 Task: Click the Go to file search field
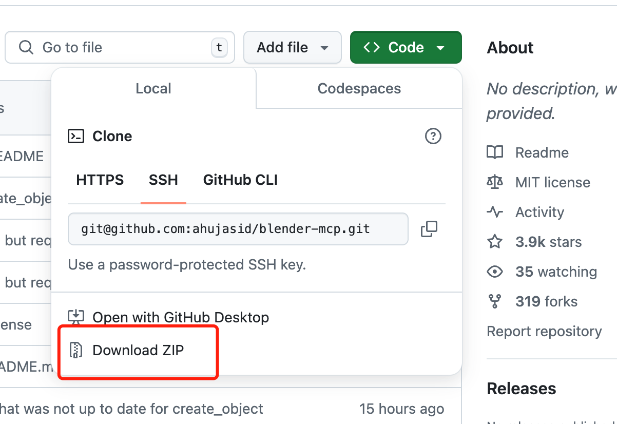[120, 48]
